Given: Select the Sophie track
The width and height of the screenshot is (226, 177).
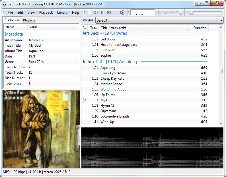Looking at the screenshot, I should [x=145, y=55].
